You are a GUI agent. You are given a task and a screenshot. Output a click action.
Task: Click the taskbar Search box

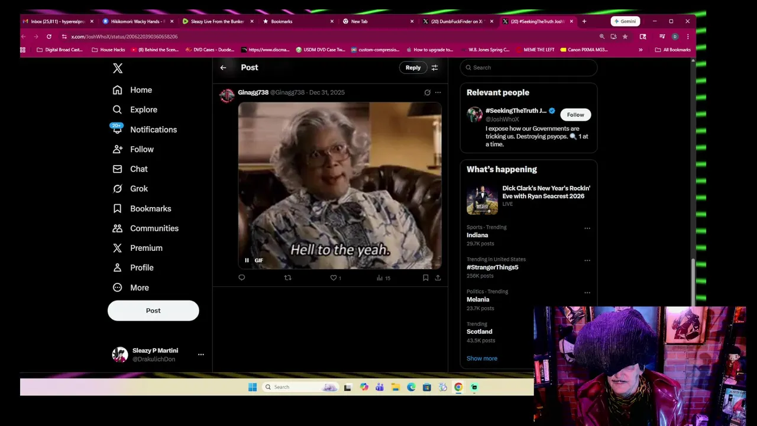[300, 387]
